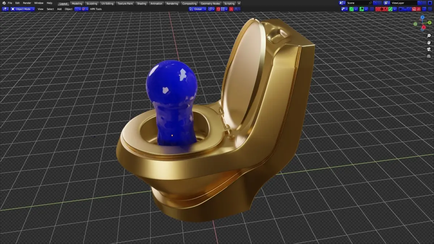The image size is (434, 244).
Task: Open the viewport Object menu
Action: [68, 9]
